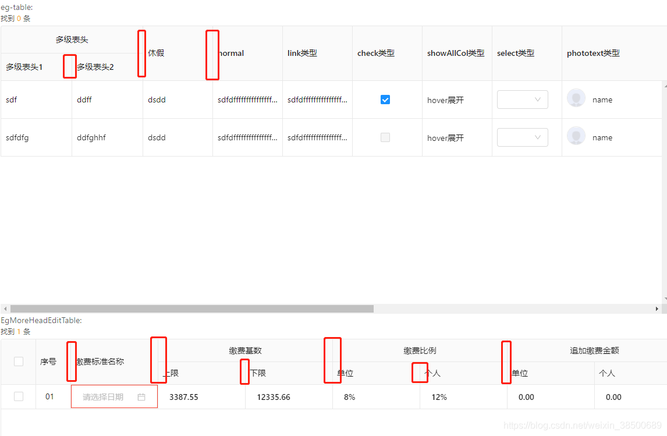667x436 pixels.
Task: Click hover展开 in the showAllCol column
Action: click(445, 99)
